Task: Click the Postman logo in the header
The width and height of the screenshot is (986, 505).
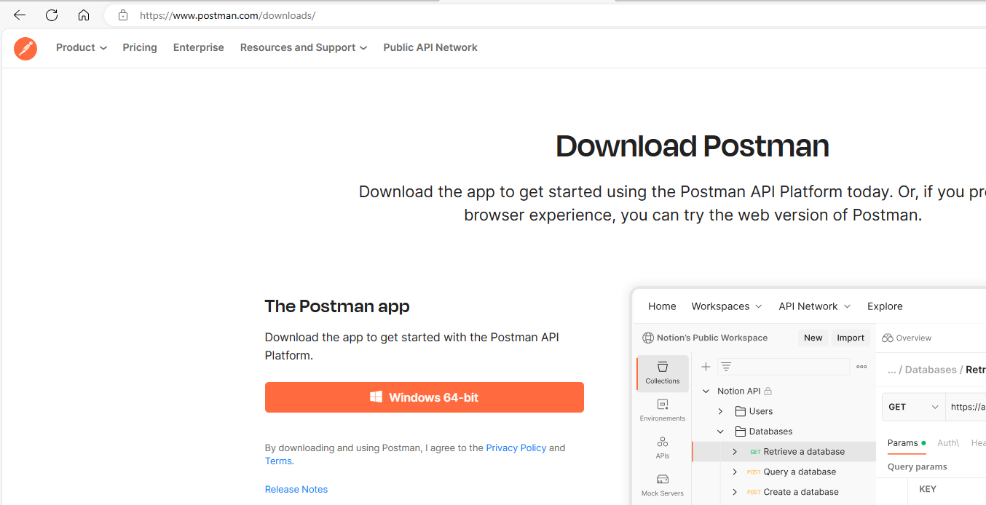Action: point(25,48)
